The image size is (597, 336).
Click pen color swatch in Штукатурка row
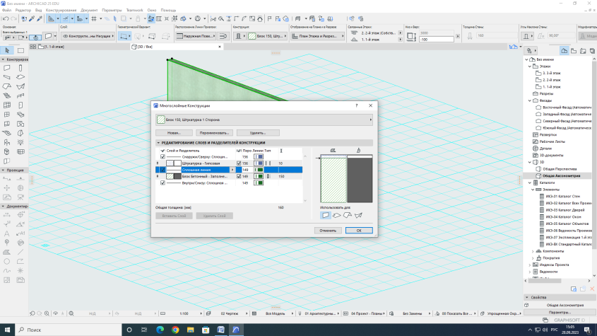259,163
